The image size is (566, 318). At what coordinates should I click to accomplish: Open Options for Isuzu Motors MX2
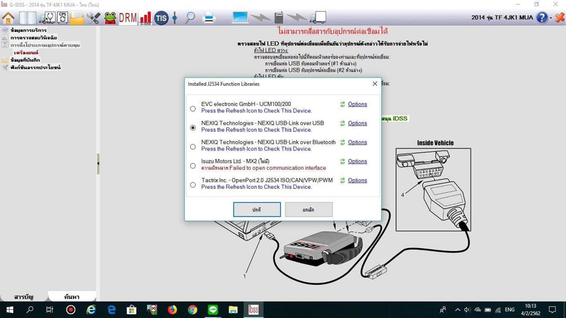pyautogui.click(x=357, y=161)
